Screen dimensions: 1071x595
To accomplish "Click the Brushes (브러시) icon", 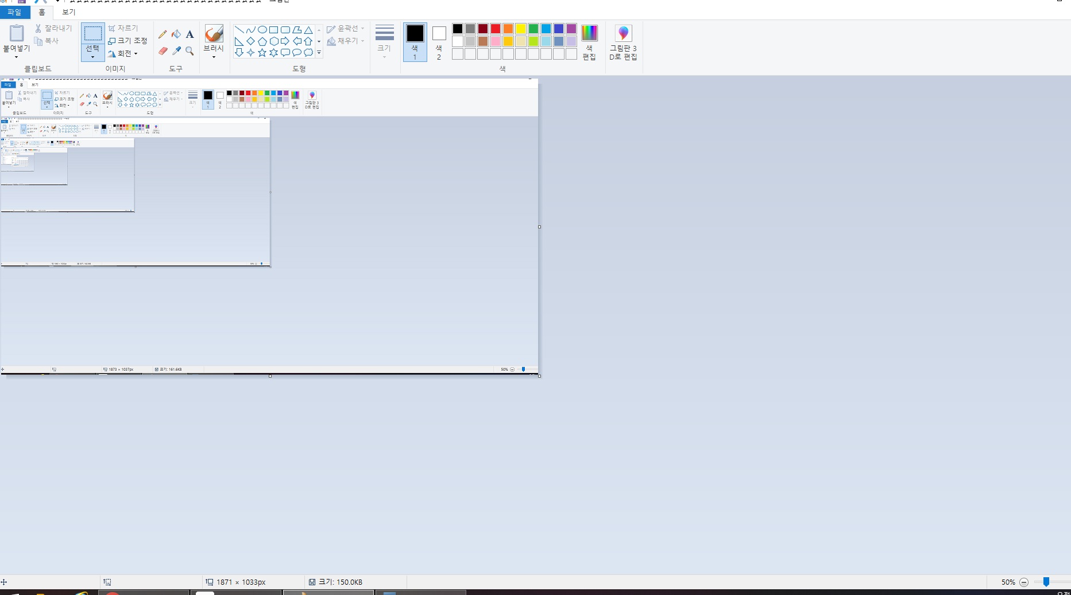I will 214,33.
